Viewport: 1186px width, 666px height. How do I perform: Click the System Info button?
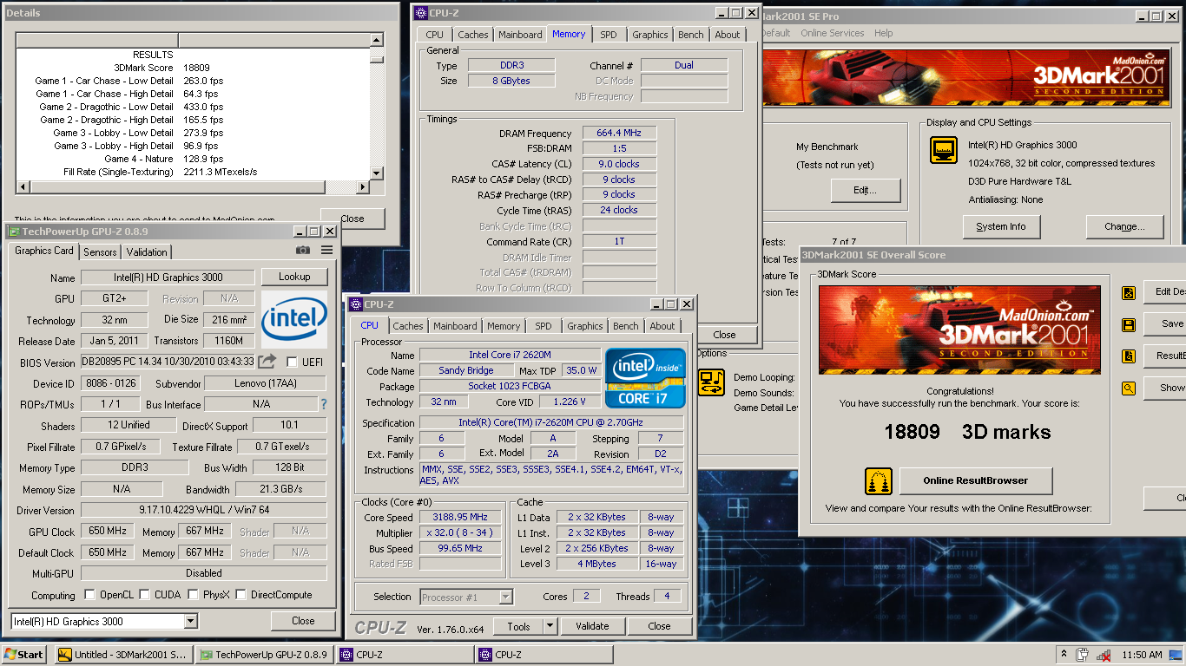(x=1001, y=226)
